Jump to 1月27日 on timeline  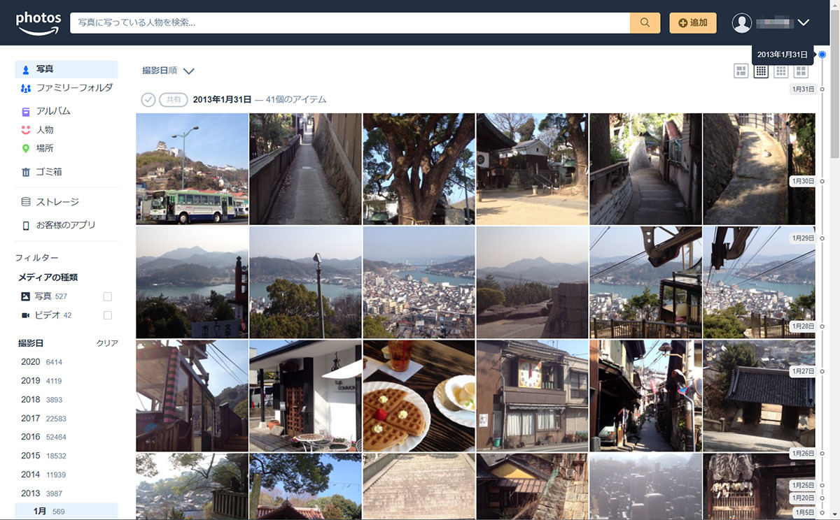[x=803, y=371]
